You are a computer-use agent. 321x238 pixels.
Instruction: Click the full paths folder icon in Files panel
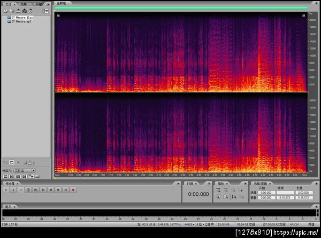37,176
